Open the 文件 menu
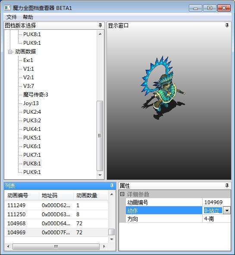The height and width of the screenshot is (255, 235). coord(12,17)
